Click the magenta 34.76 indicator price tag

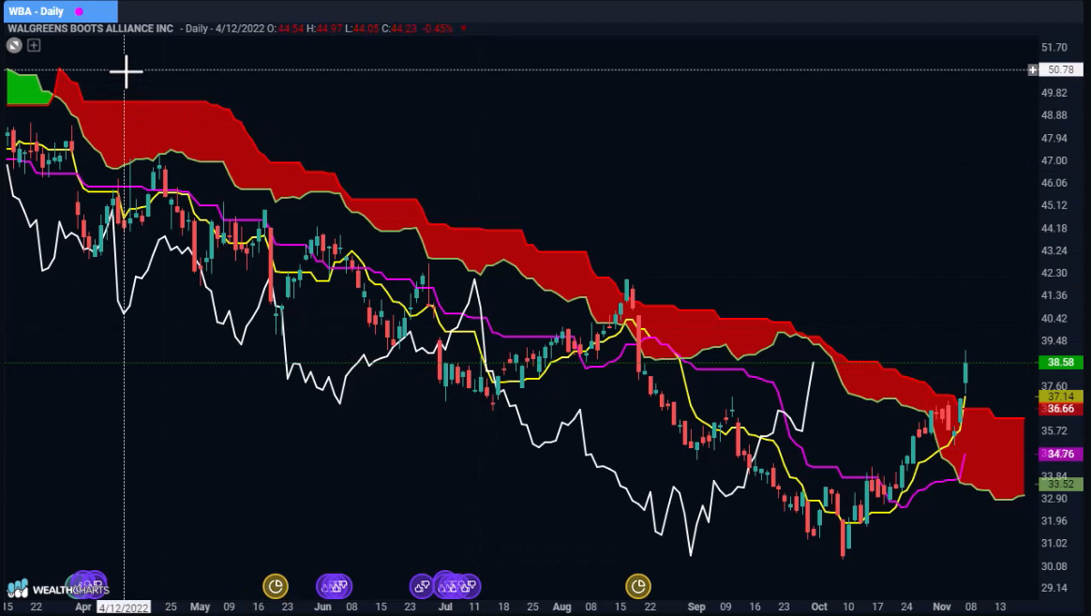click(x=1060, y=454)
